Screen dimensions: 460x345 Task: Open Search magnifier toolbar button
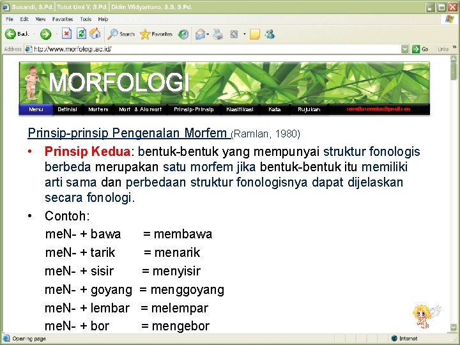point(121,34)
